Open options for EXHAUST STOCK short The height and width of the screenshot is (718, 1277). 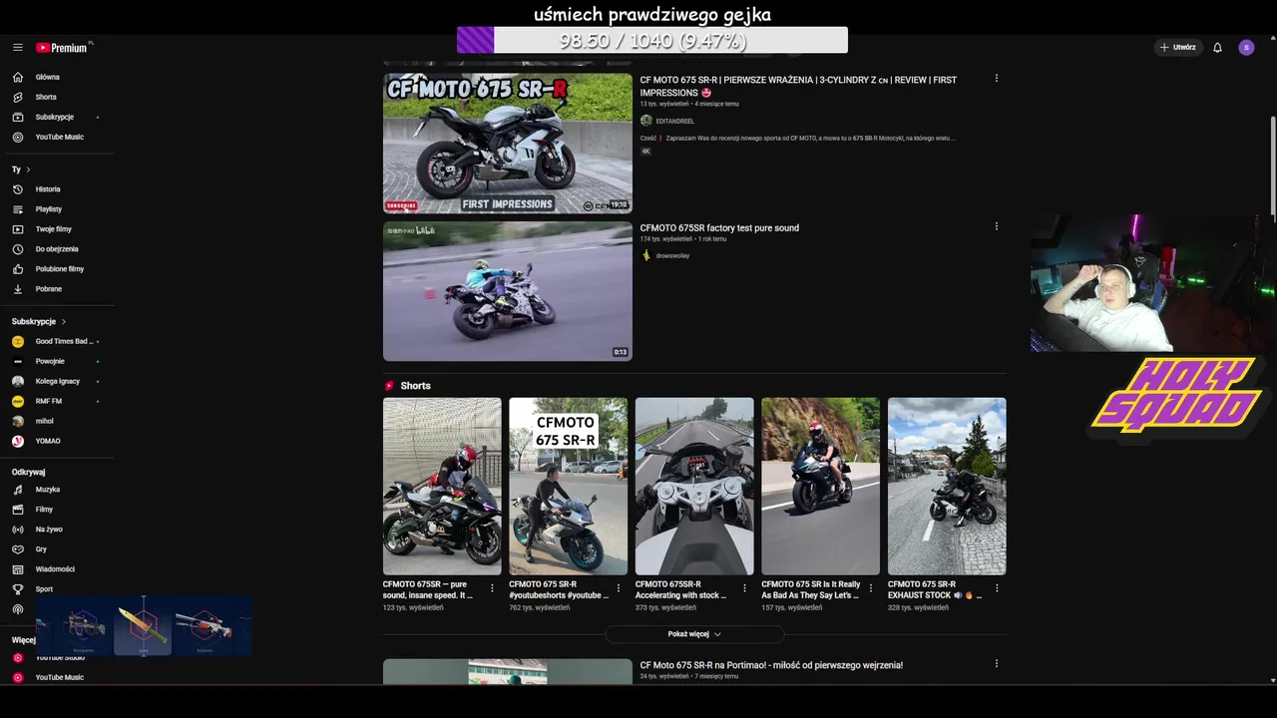pyautogui.click(x=997, y=588)
